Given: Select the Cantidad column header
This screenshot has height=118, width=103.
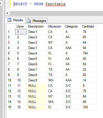Looking at the screenshot, I should click(89, 26).
